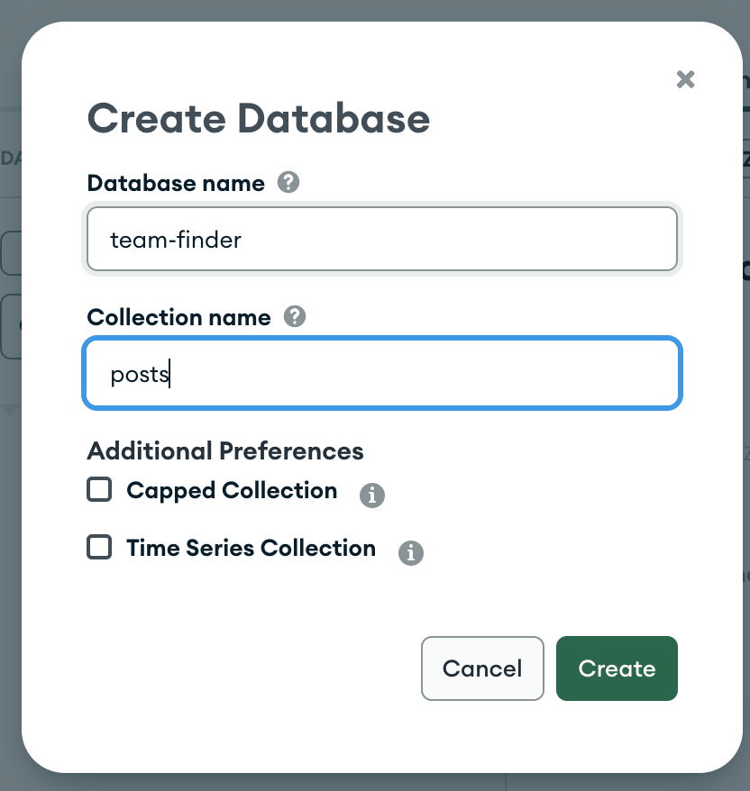Enable the Time Series Collection checkbox
Viewport: 750px width, 791px height.
[x=99, y=547]
